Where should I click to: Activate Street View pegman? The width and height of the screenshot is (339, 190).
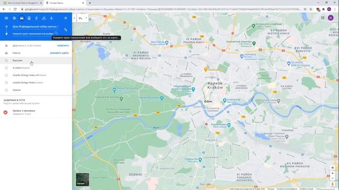coord(333,184)
